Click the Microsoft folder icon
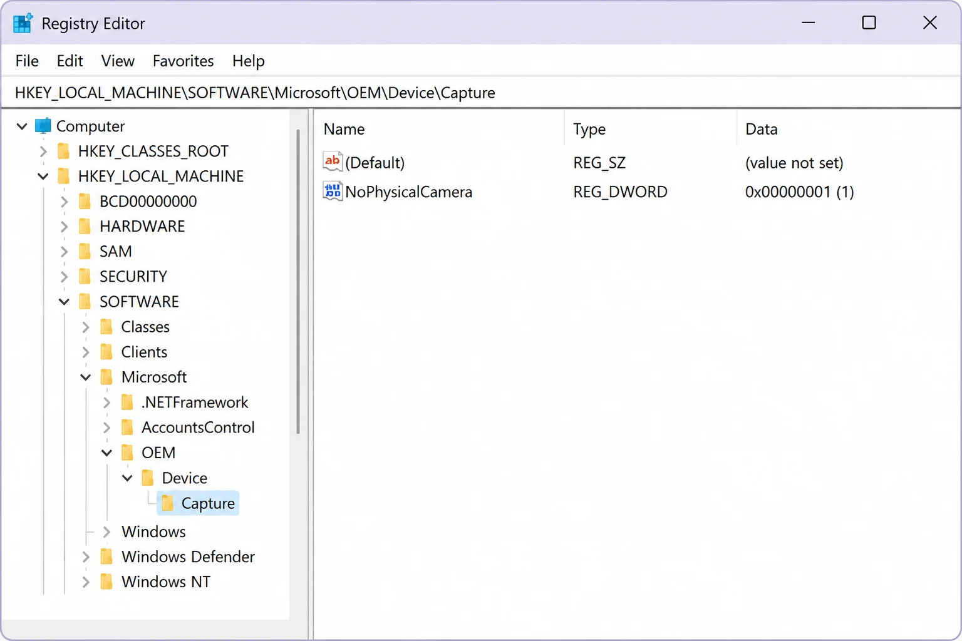 click(x=106, y=377)
